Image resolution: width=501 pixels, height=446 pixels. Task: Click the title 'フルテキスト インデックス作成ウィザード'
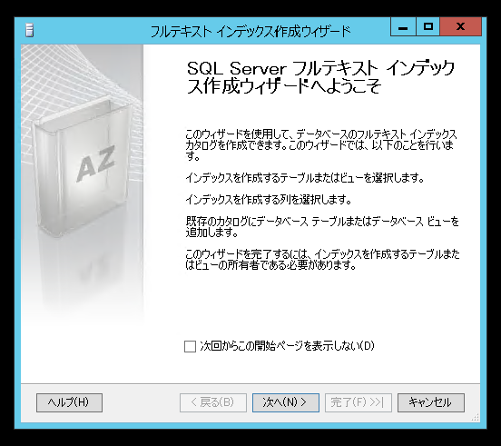[250, 31]
